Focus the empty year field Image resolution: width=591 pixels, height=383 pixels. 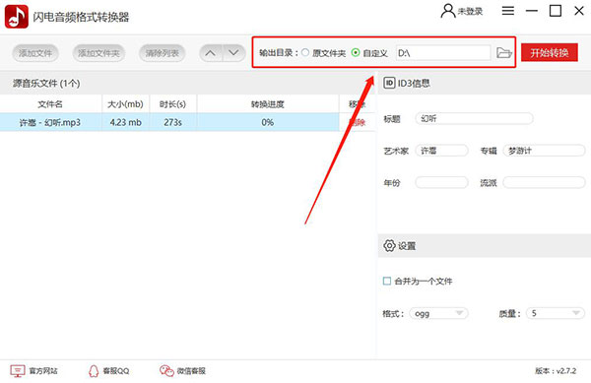[x=441, y=183]
